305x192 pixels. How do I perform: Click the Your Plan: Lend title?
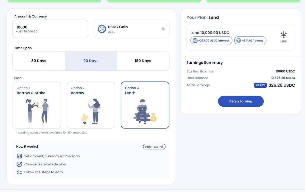[x=203, y=17]
